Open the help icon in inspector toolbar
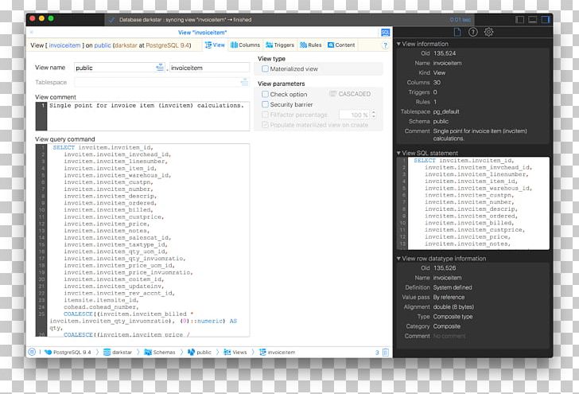The image size is (579, 394). 473,32
